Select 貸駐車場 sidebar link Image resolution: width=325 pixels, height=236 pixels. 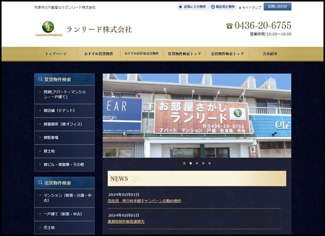point(64,138)
